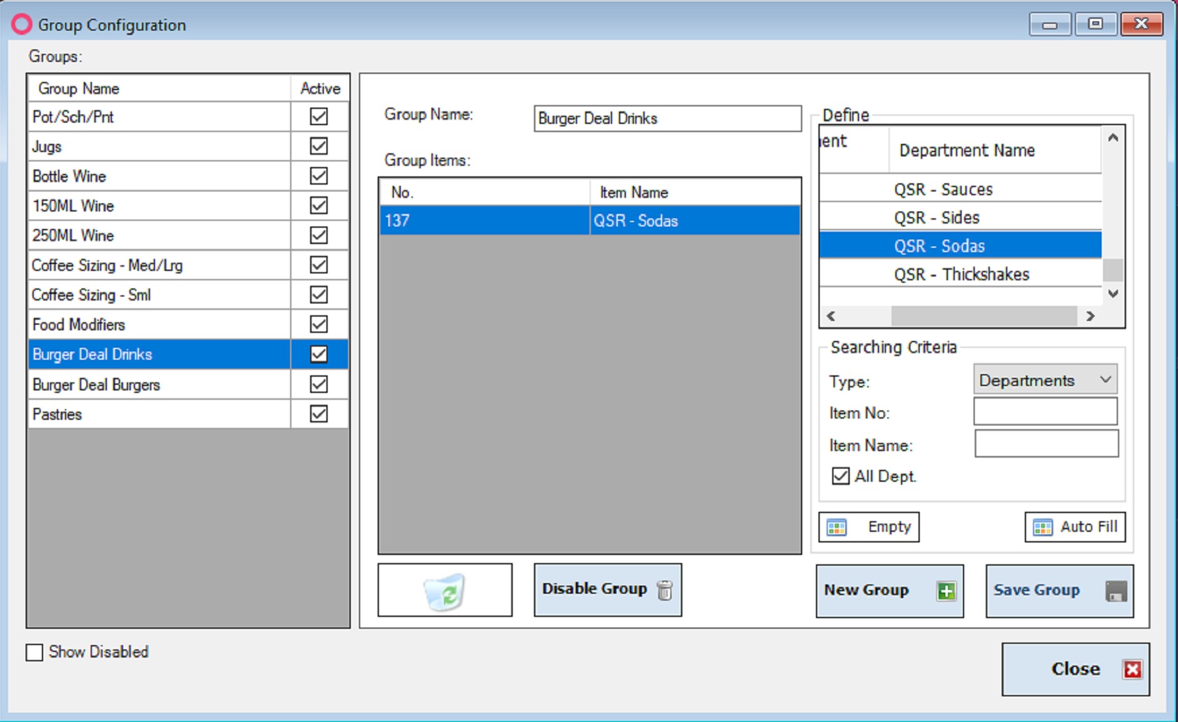Click the Group Configuration app logo icon
The width and height of the screenshot is (1178, 722).
click(x=21, y=24)
